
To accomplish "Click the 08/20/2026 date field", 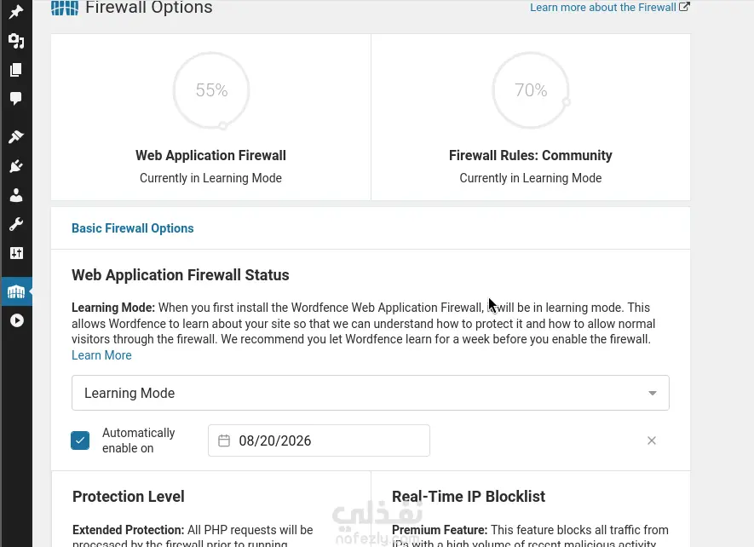I will pyautogui.click(x=319, y=440).
